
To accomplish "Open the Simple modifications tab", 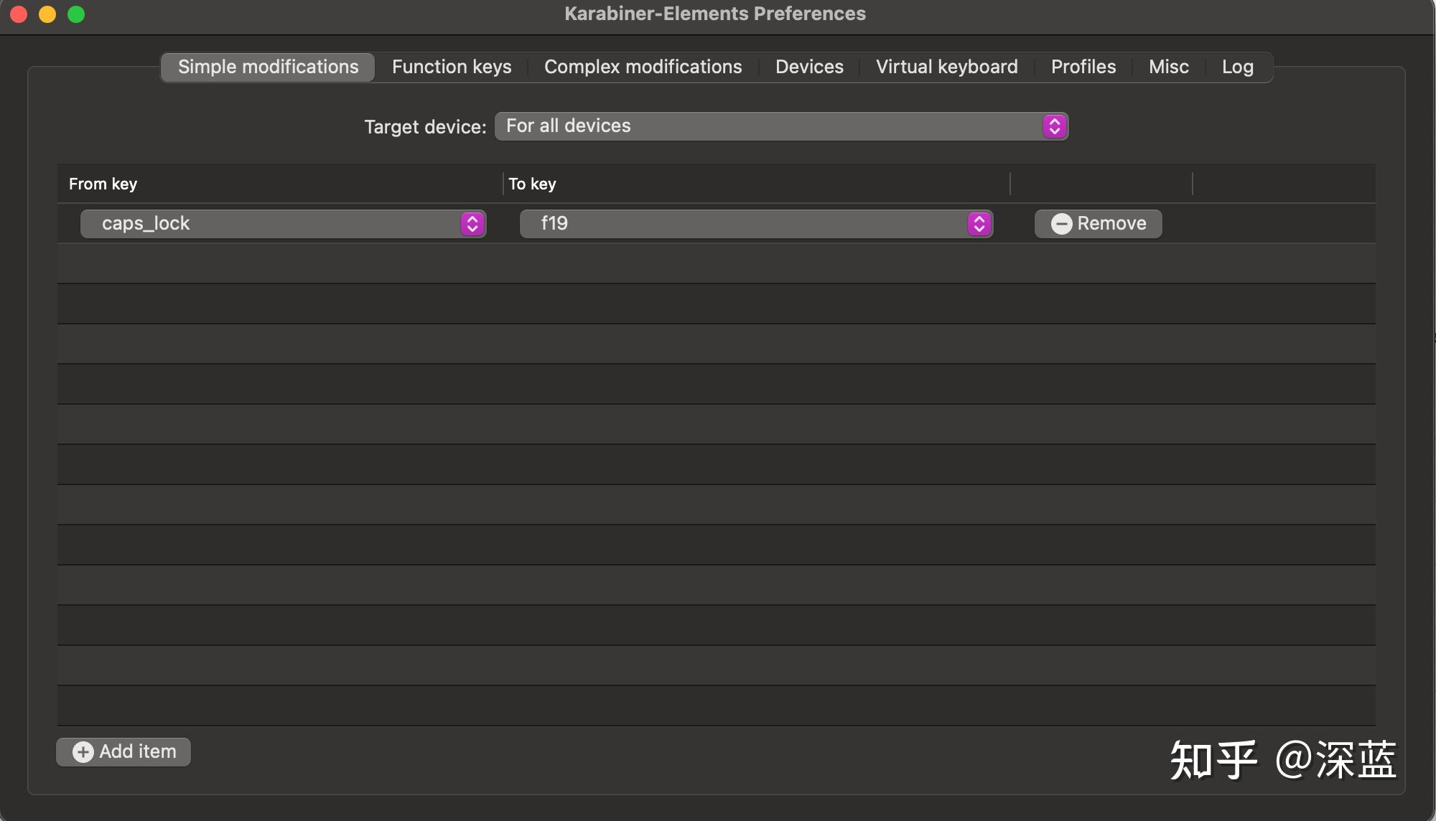I will [x=268, y=67].
